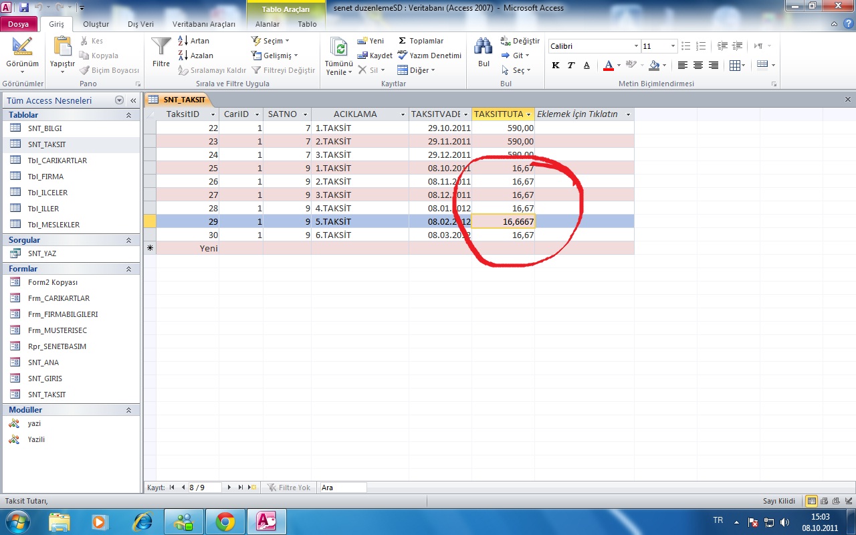This screenshot has height=535, width=856.
Task: Open the Calibri font dropdown
Action: click(x=636, y=46)
